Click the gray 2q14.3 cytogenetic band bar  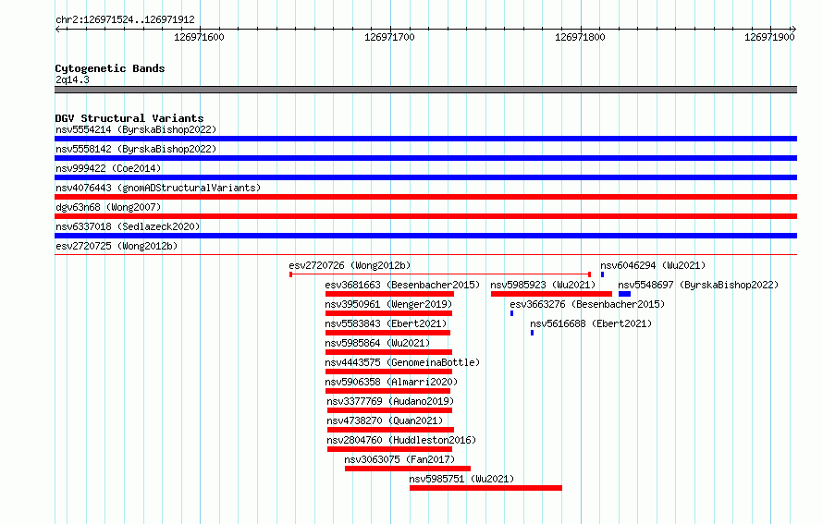(425, 90)
